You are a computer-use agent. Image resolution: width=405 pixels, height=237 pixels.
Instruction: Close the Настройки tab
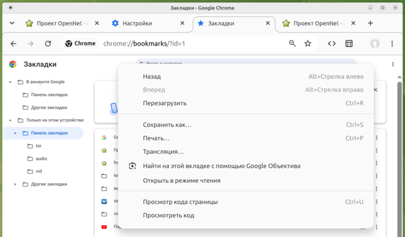pyautogui.click(x=182, y=23)
